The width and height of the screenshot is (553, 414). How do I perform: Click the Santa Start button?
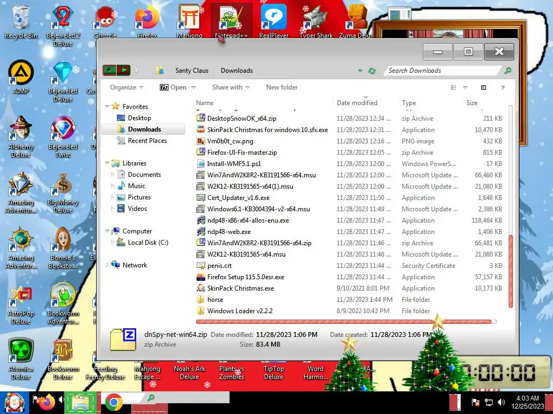pos(14,403)
